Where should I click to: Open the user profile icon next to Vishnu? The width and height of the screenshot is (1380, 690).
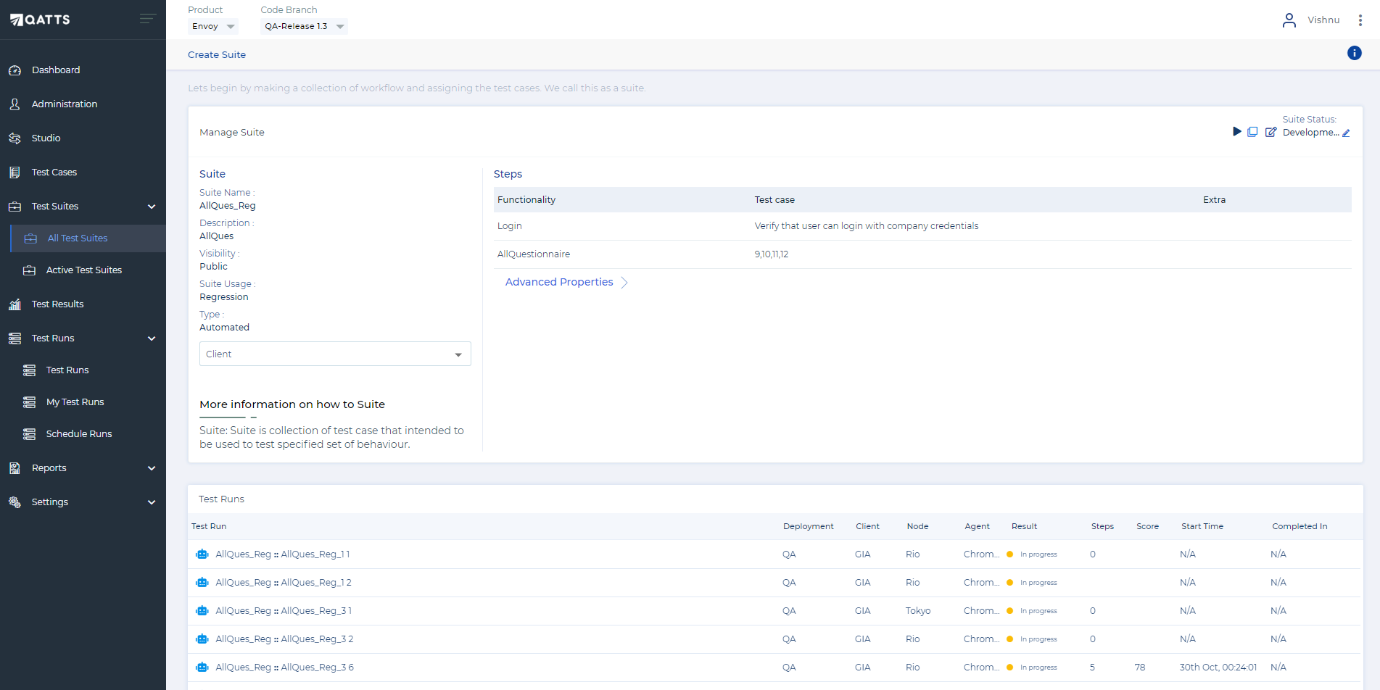(1289, 20)
